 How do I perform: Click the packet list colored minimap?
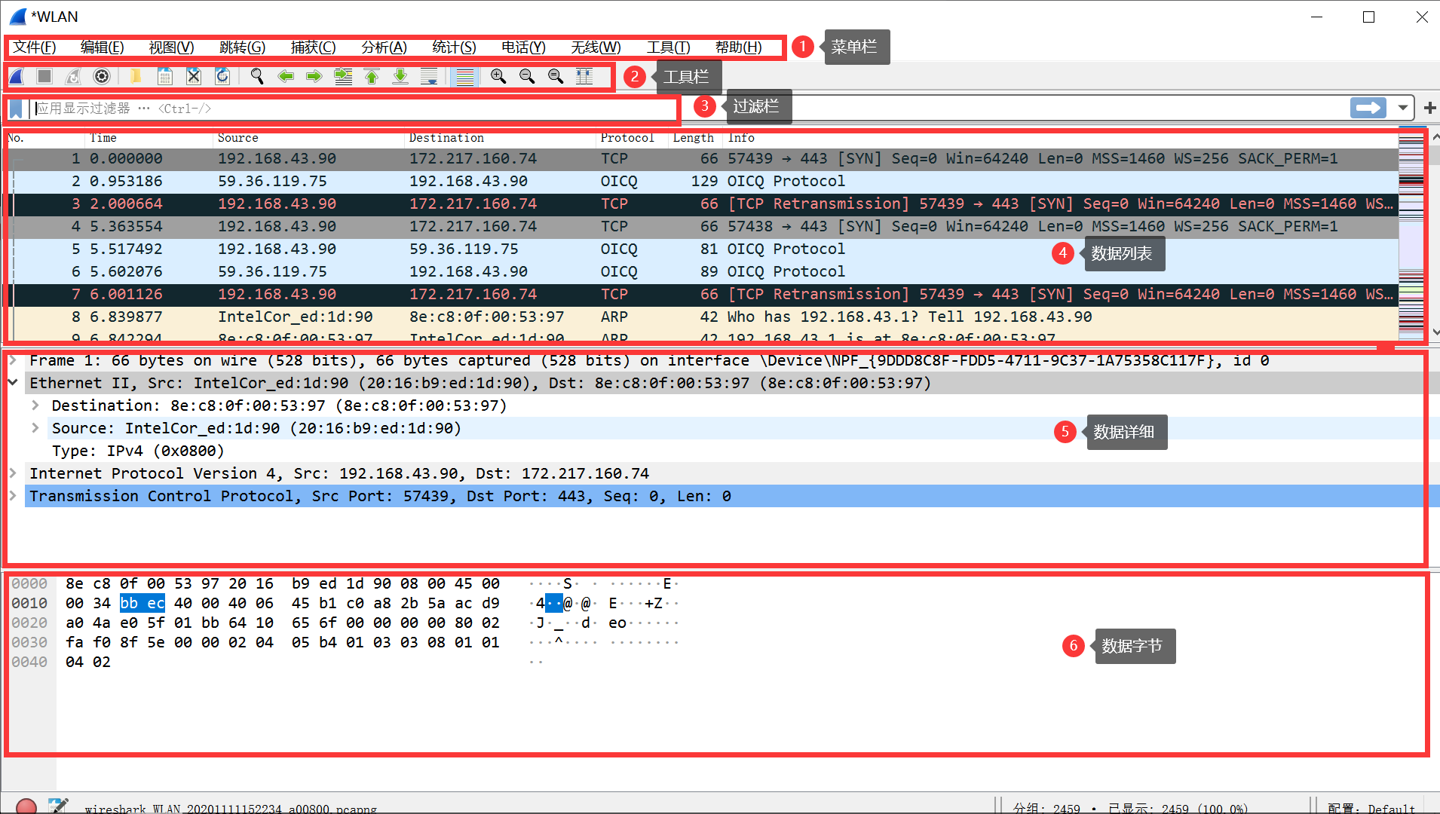click(x=1411, y=235)
